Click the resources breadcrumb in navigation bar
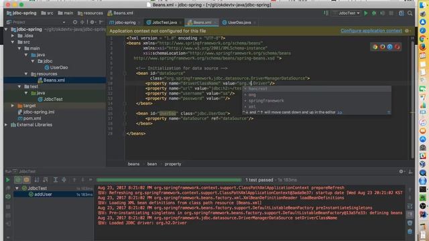The height and width of the screenshot is (241, 429). pyautogui.click(x=90, y=13)
